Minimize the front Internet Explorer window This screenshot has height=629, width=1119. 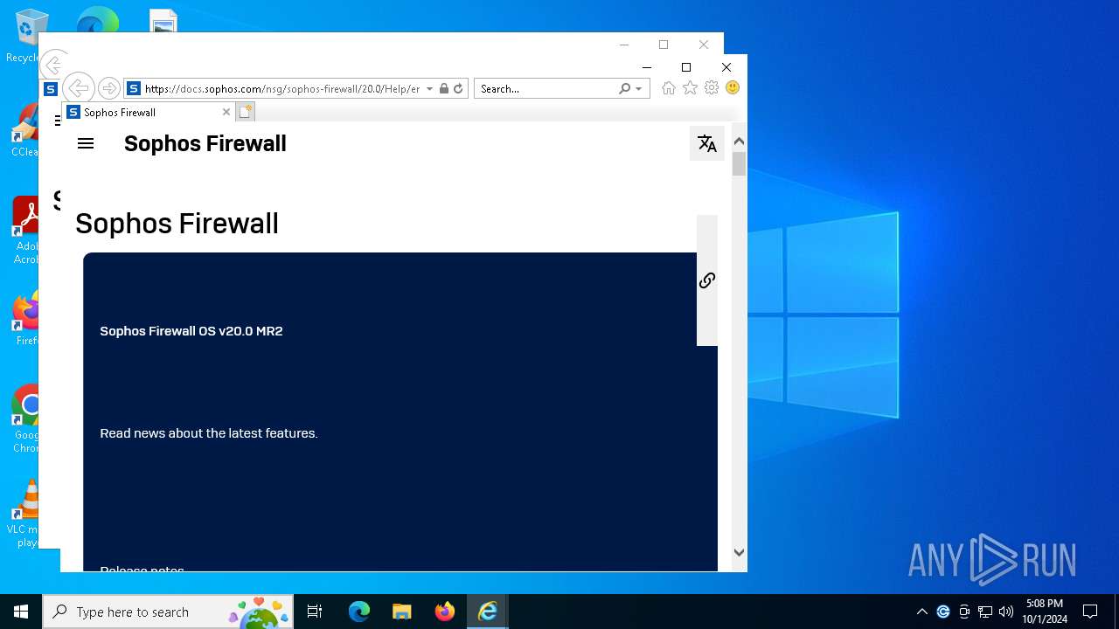coord(647,67)
